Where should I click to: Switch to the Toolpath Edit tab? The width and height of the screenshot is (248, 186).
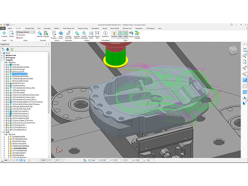coord(30,28)
